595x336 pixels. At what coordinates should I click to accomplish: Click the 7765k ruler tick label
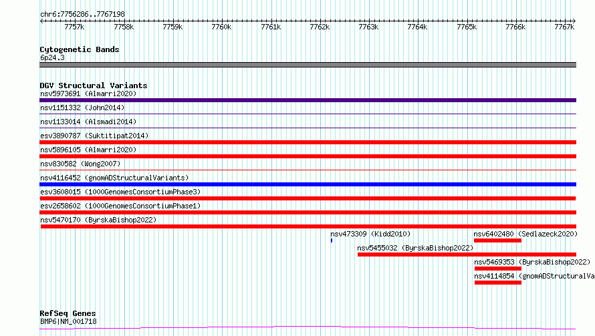[467, 27]
